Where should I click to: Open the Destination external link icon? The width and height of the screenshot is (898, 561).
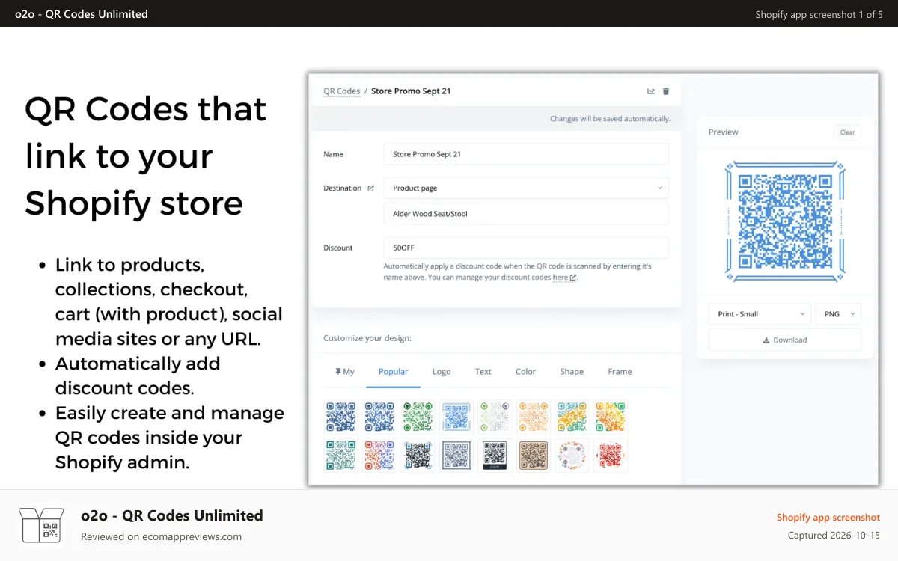[x=370, y=188]
